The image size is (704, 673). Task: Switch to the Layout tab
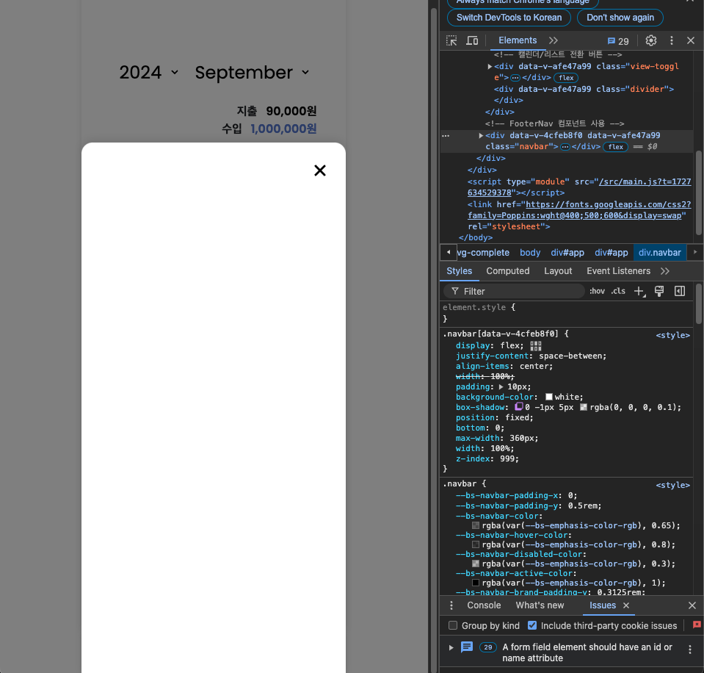coord(558,271)
